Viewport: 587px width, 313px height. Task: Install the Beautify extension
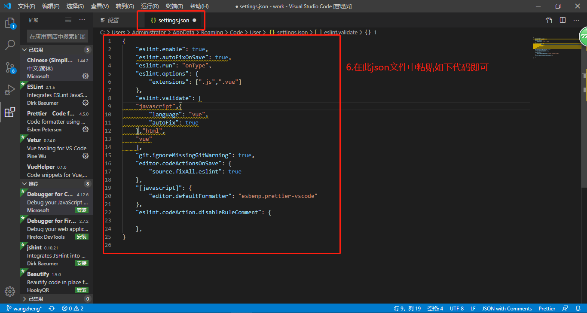[x=82, y=290]
